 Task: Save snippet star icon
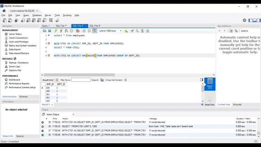[x=126, y=31]
